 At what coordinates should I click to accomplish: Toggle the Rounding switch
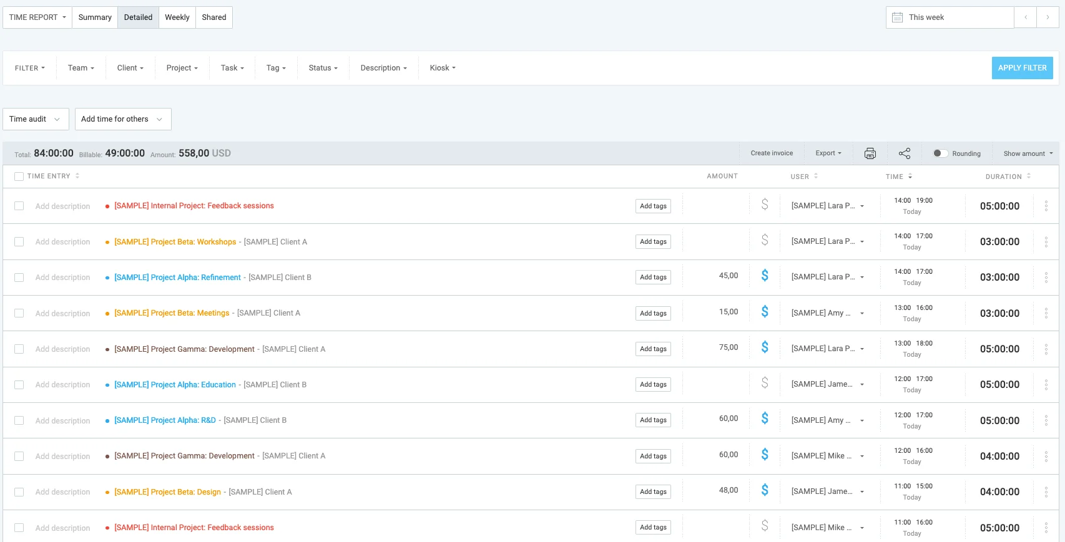940,153
